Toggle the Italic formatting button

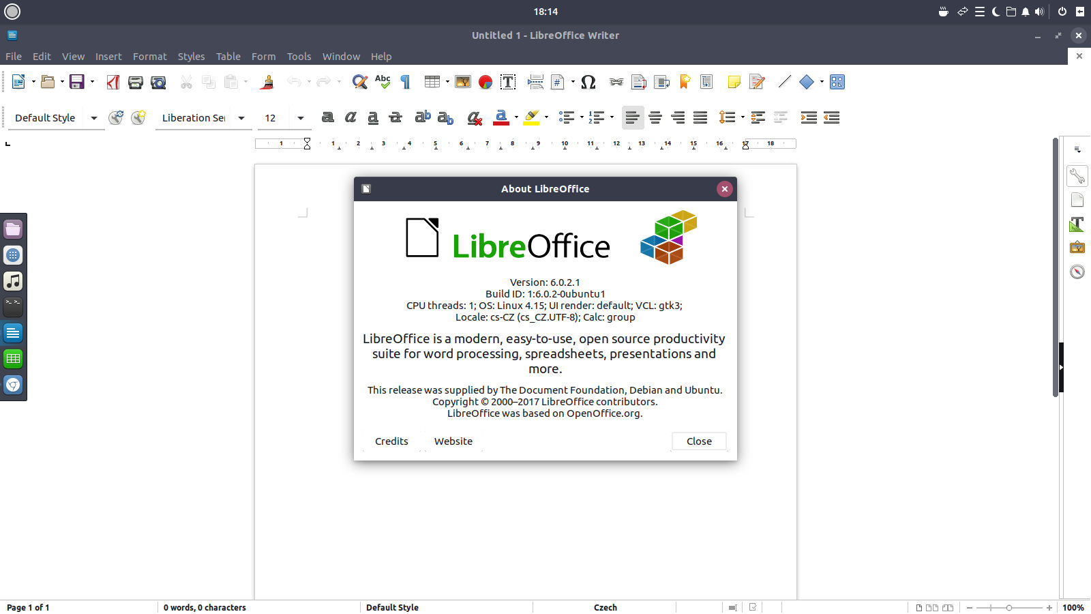[350, 117]
